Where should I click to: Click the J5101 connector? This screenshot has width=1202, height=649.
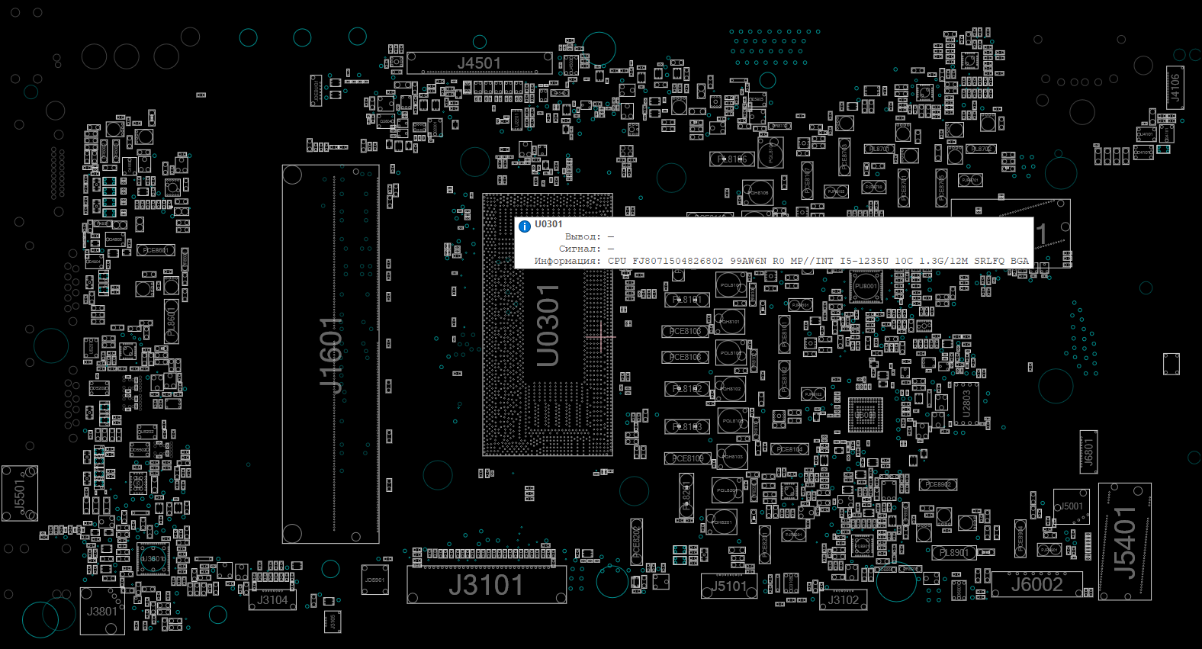click(729, 586)
